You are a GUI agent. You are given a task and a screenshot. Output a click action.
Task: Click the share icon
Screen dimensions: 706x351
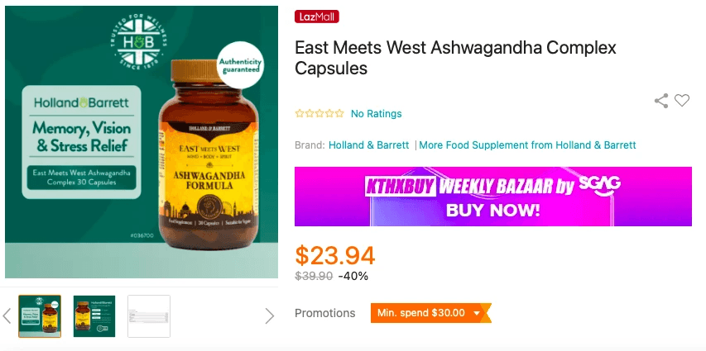pos(661,101)
